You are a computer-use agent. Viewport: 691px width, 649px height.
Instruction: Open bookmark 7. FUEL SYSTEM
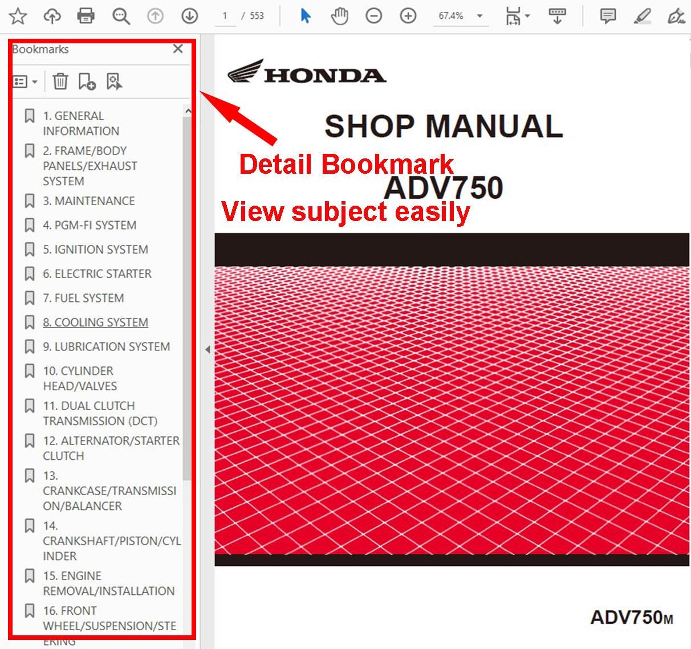coord(83,298)
